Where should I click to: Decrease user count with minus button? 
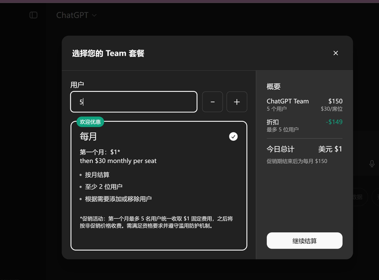point(213,102)
